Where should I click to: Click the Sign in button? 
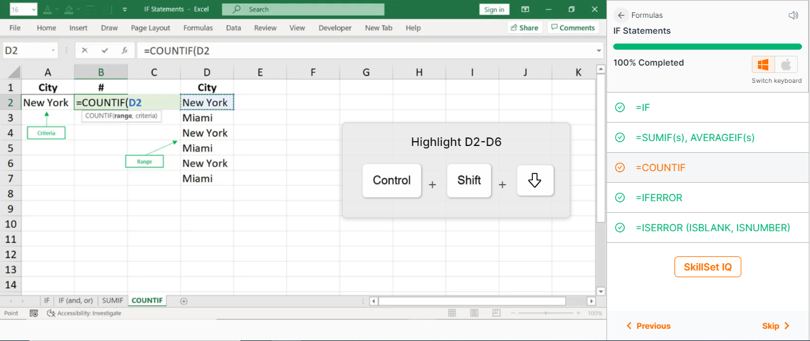[494, 9]
